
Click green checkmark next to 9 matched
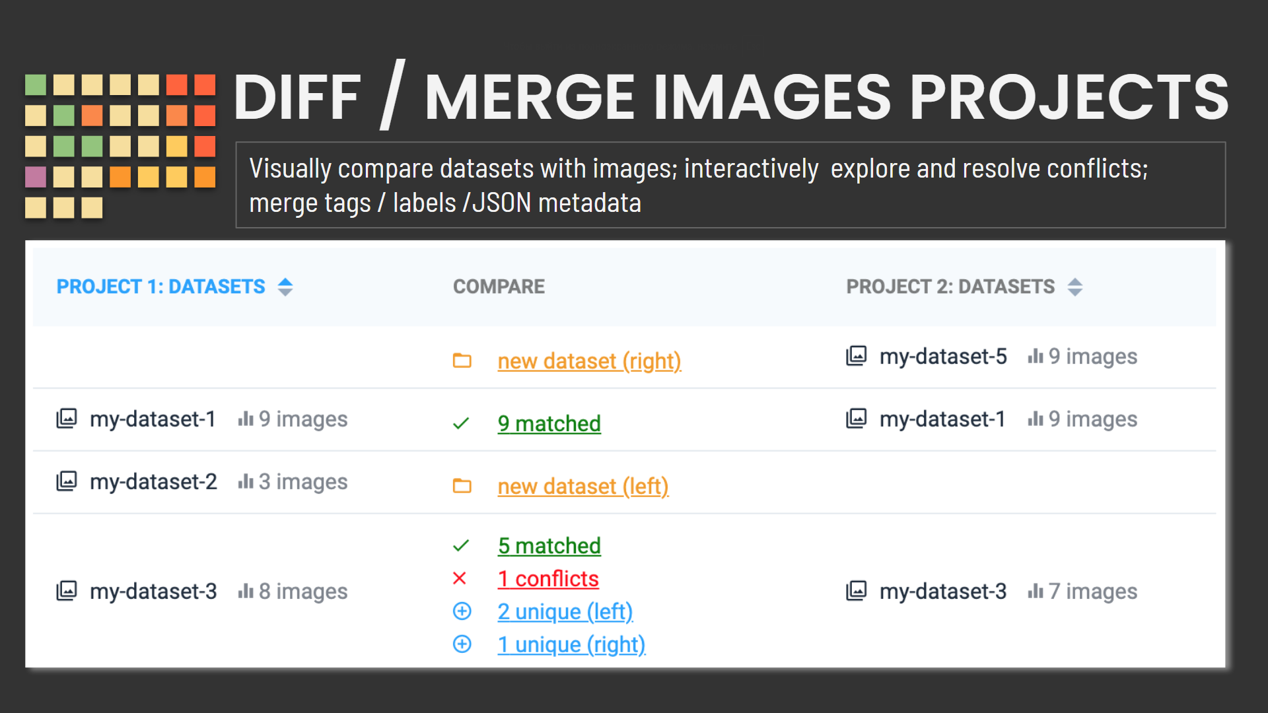pyautogui.click(x=461, y=423)
